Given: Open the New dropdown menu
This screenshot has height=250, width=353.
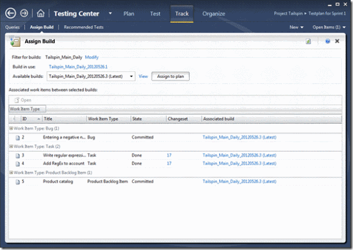Looking at the screenshot, I should tap(297, 27).
